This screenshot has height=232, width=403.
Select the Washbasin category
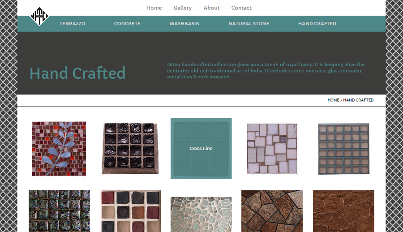point(184,23)
